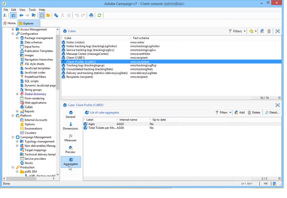The width and height of the screenshot is (287, 198).
Task: Click the undo icon in toolbar
Action: click(x=77, y=15)
